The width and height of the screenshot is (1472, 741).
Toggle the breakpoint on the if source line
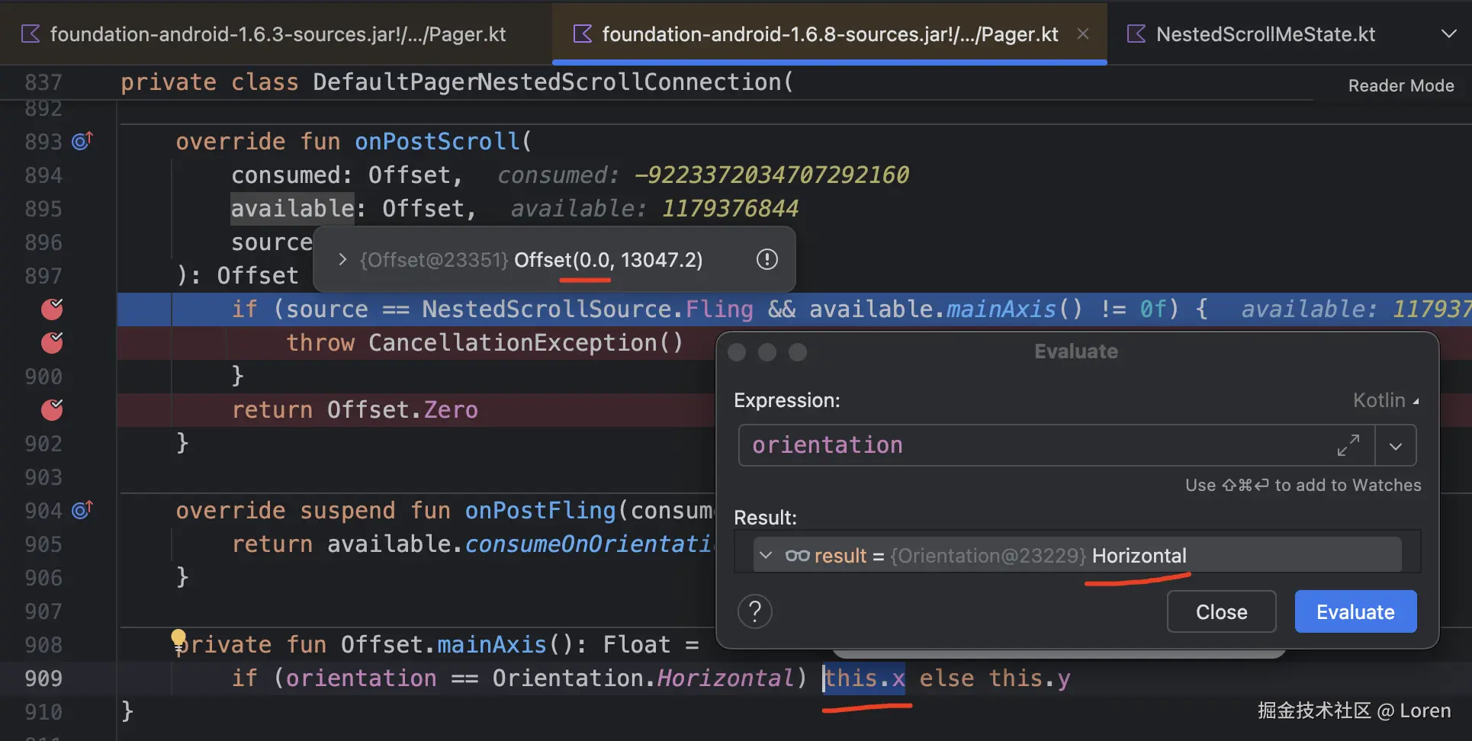(x=52, y=309)
